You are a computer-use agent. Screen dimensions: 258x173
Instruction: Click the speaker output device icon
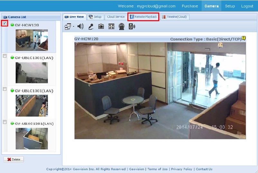(132, 26)
